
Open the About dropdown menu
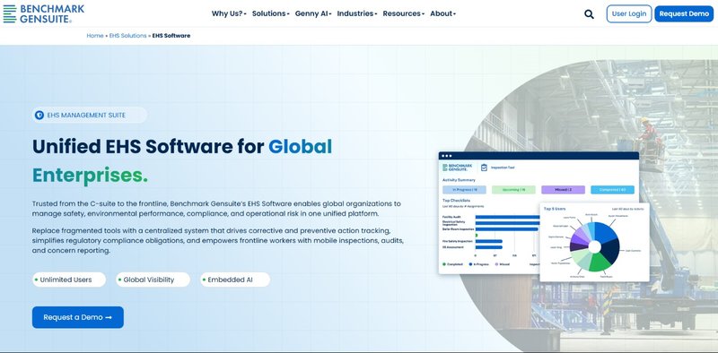coord(442,13)
